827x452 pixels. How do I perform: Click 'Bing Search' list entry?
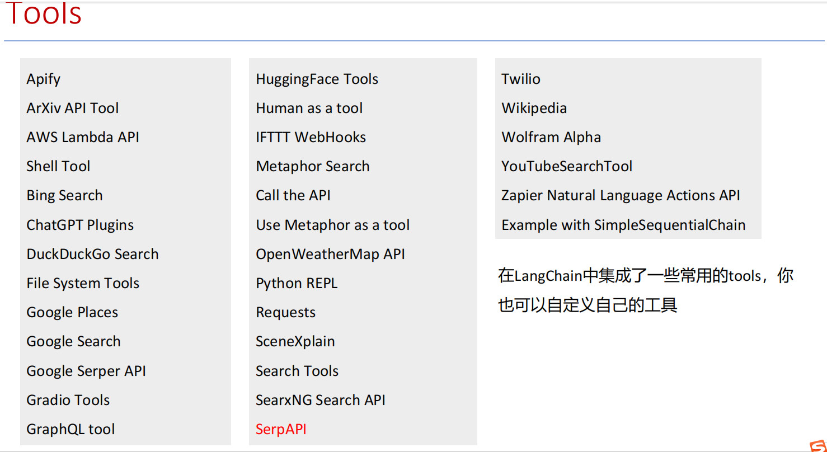point(65,196)
